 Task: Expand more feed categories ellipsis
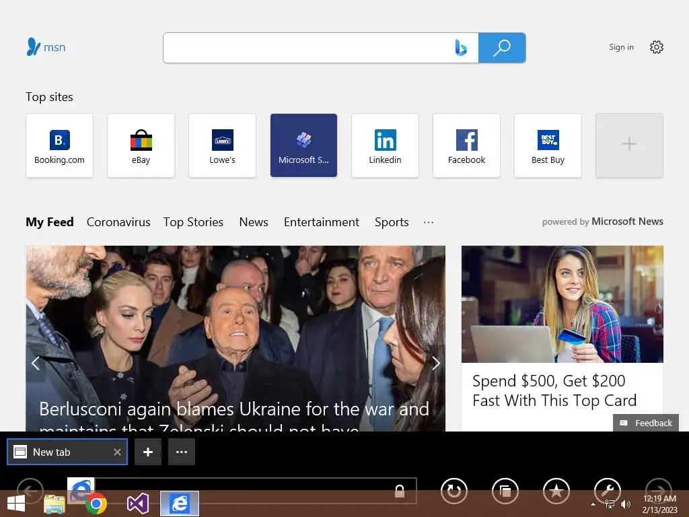[x=429, y=222]
